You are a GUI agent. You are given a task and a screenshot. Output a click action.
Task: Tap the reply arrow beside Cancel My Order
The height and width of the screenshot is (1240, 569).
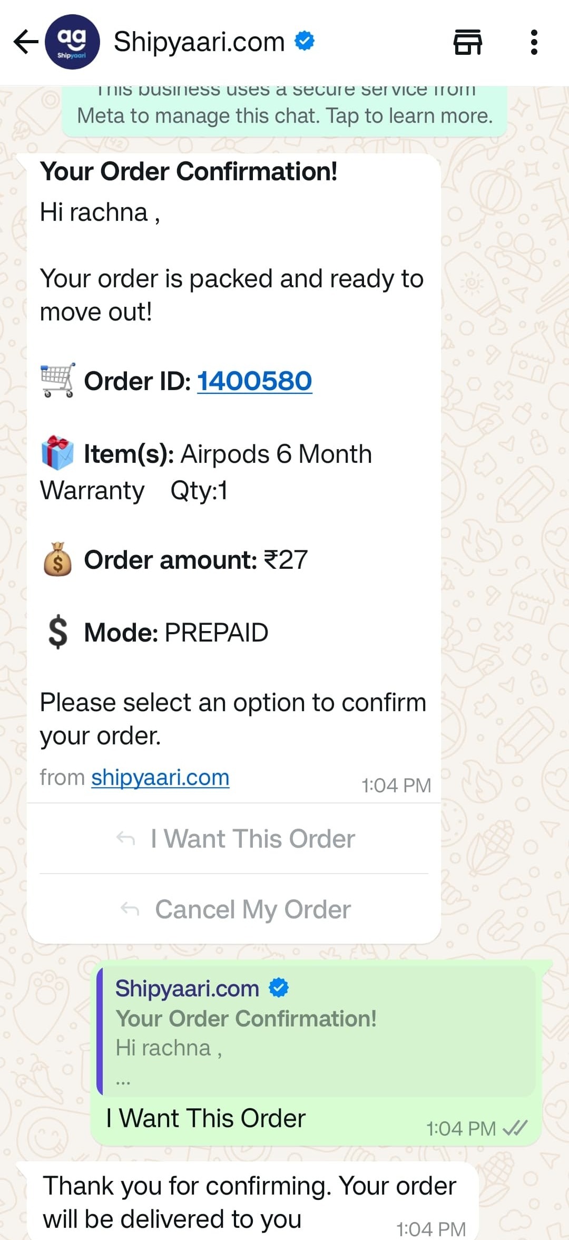[130, 908]
